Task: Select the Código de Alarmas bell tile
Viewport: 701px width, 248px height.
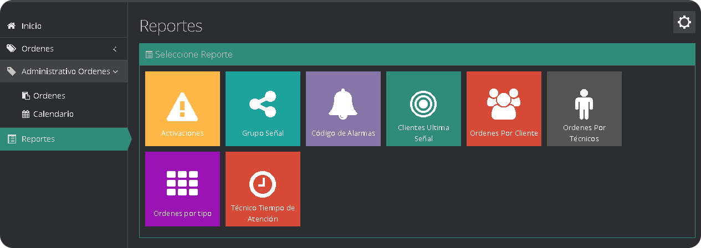Action: point(343,108)
